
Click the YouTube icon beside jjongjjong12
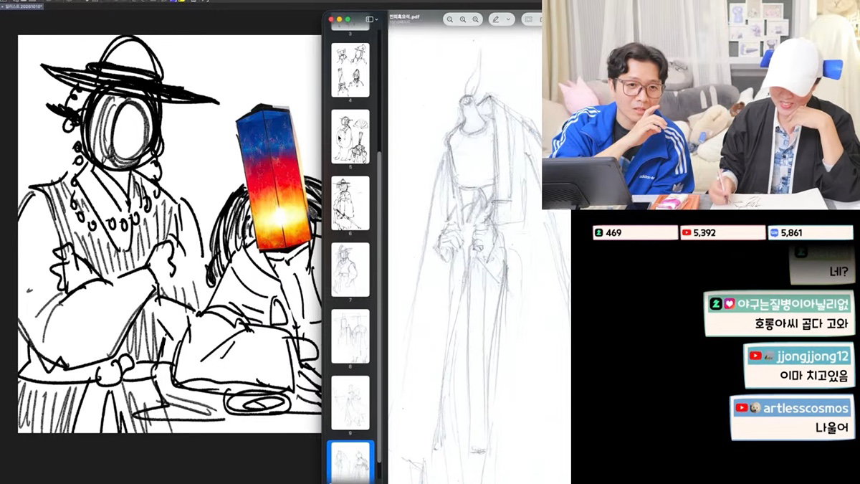[x=755, y=356]
